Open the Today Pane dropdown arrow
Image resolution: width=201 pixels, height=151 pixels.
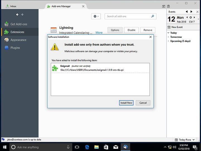(193, 140)
